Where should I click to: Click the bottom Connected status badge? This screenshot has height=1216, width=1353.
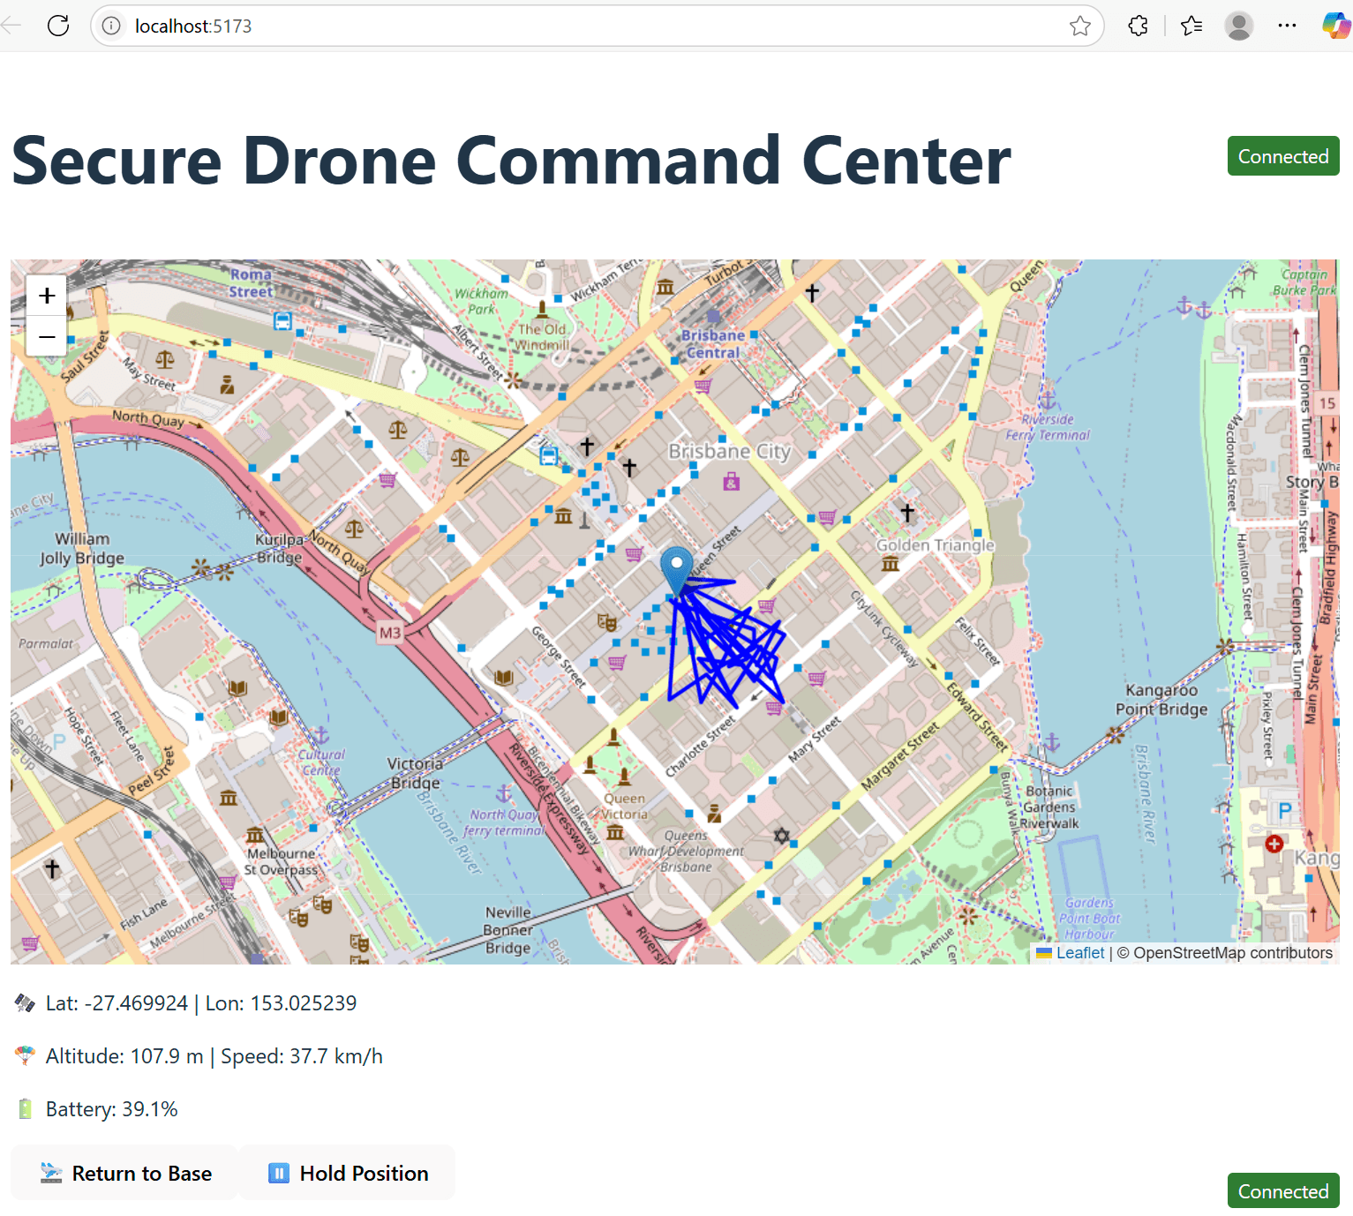click(x=1282, y=1191)
